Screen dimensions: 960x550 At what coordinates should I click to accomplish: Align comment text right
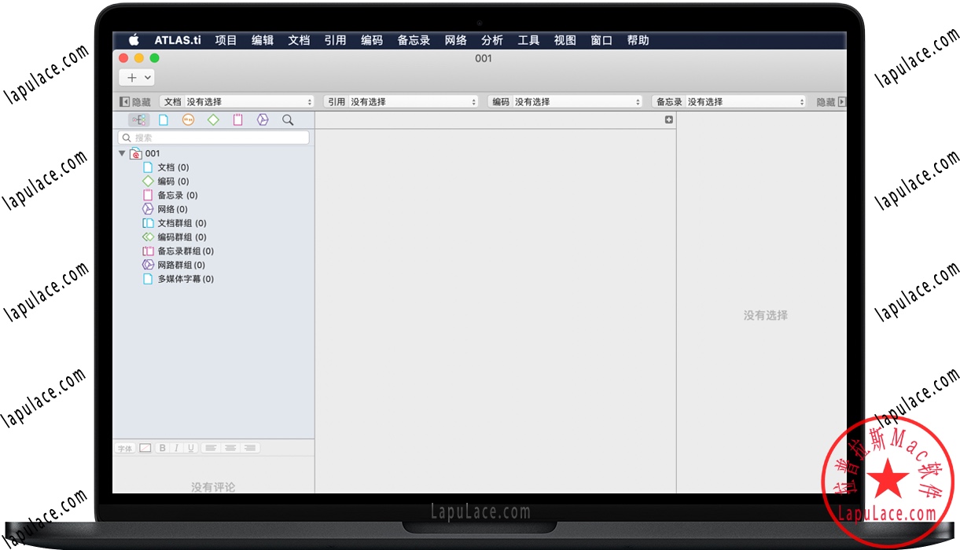pos(250,448)
